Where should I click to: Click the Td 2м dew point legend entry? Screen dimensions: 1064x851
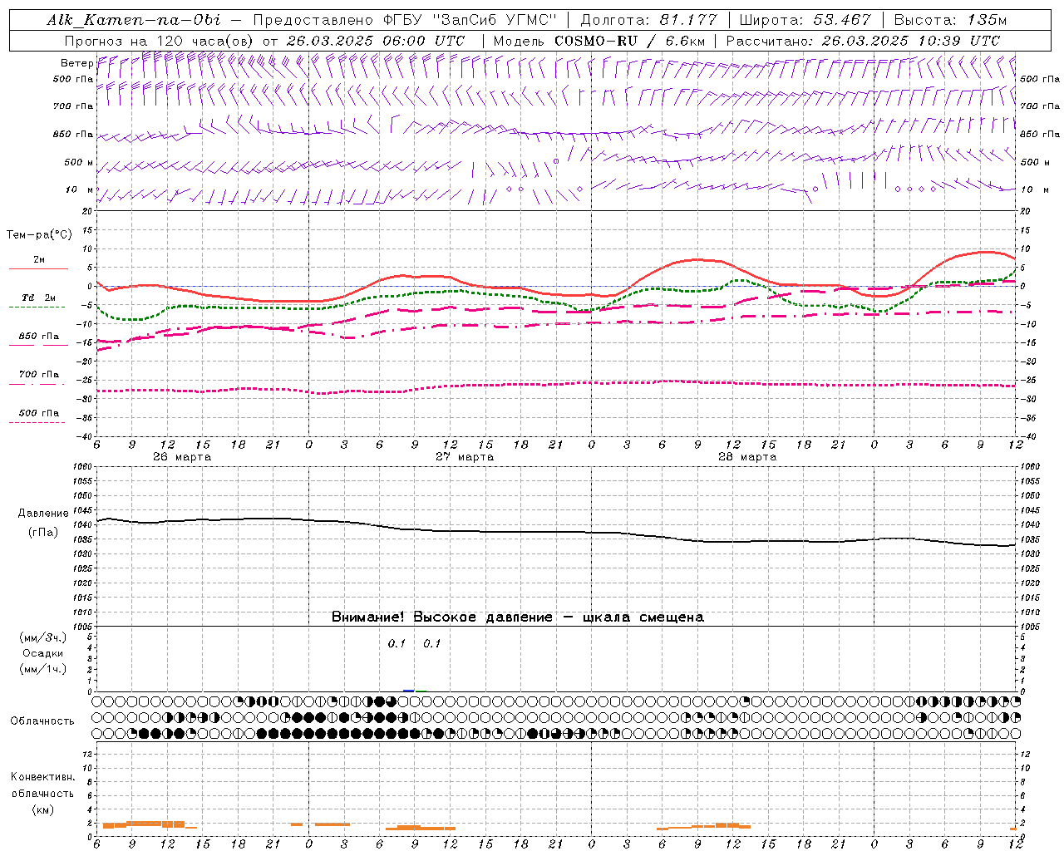[x=39, y=298]
